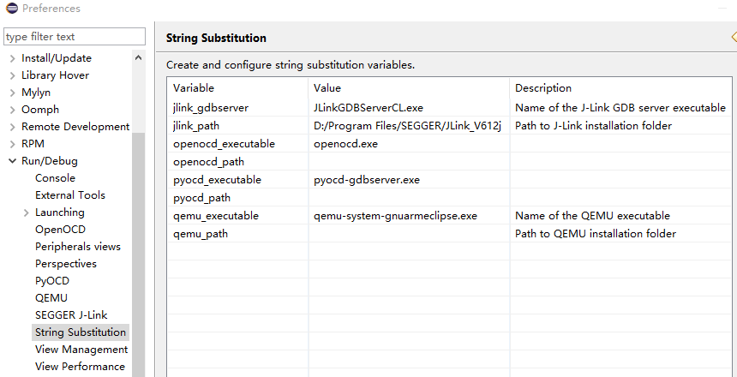Click the tree scrollbar up arrow
Image resolution: width=737 pixels, height=377 pixels.
138,57
